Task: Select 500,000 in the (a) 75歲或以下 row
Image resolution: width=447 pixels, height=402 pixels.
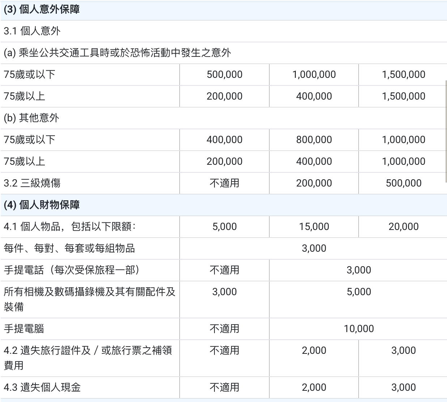Action: click(225, 75)
